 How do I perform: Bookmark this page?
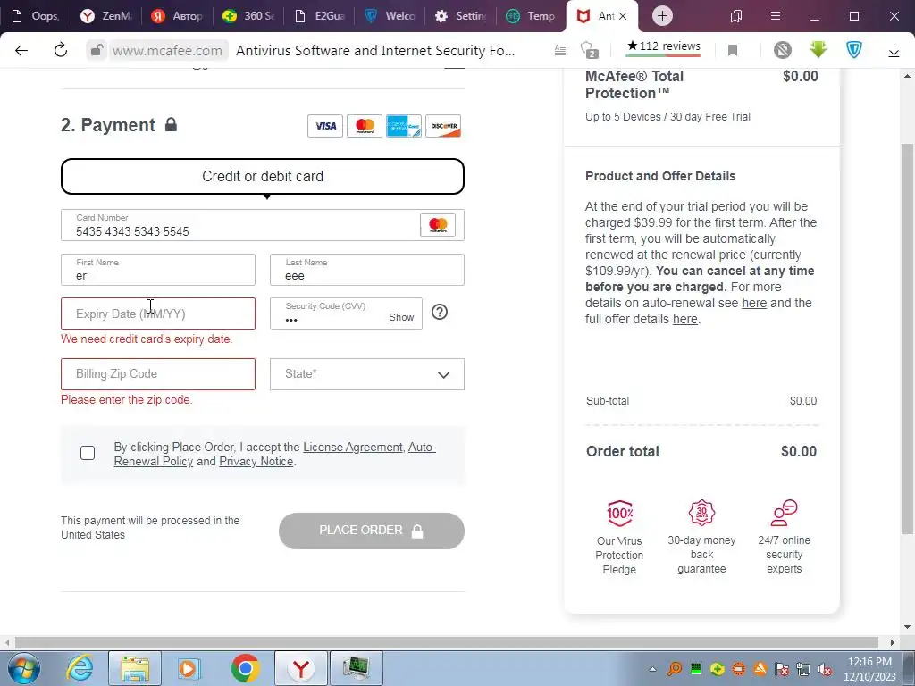click(733, 51)
